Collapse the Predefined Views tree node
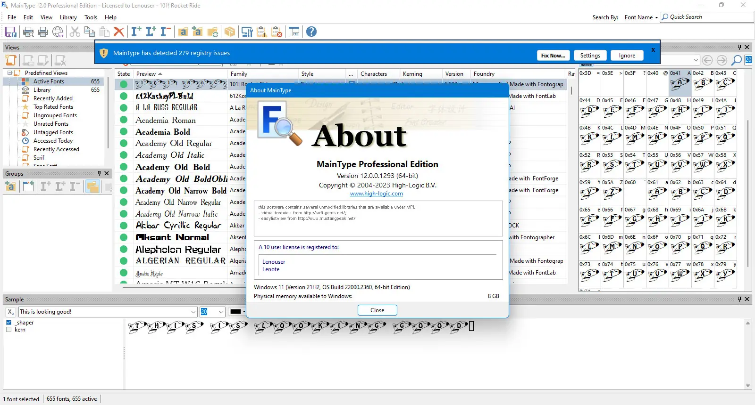The width and height of the screenshot is (755, 405). 9,73
